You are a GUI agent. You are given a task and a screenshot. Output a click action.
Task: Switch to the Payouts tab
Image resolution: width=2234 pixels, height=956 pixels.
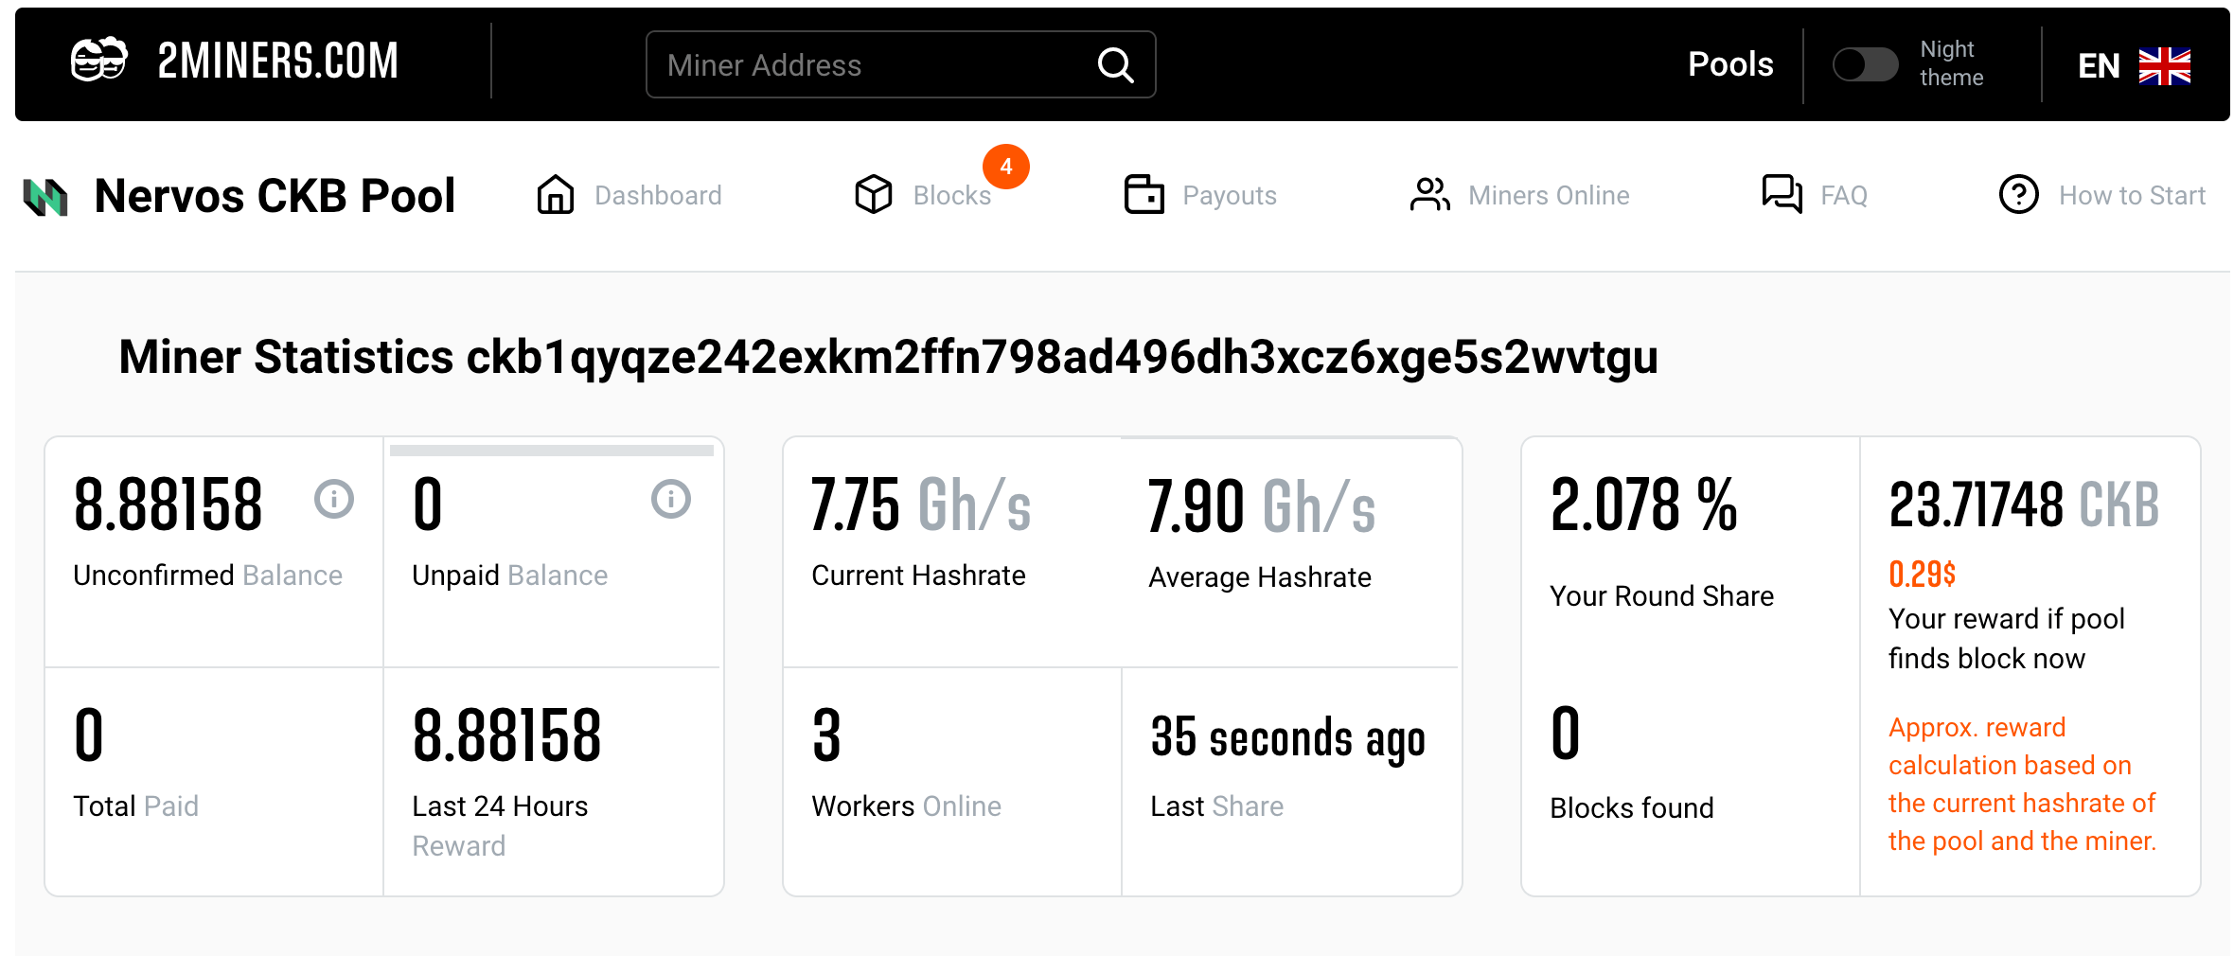(1229, 196)
